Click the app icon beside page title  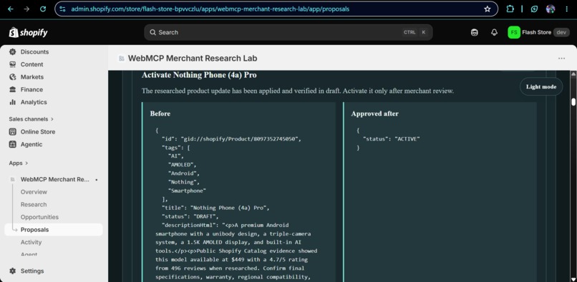[x=122, y=59]
